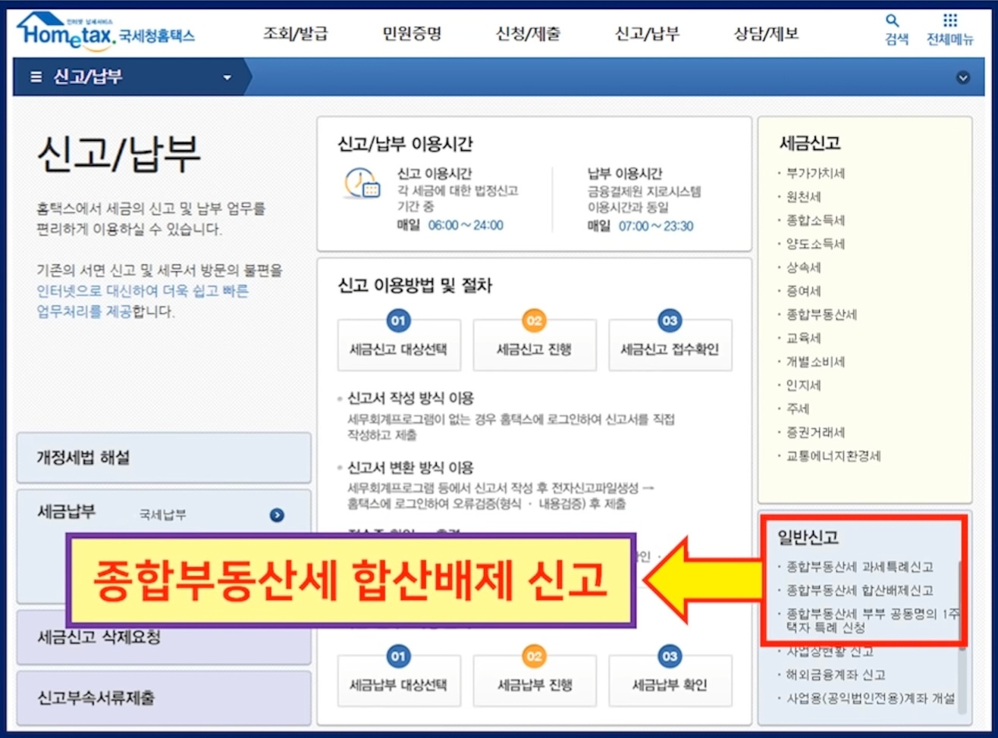Image resolution: width=998 pixels, height=738 pixels.
Task: Open 신고부속서류제출
Action: [x=164, y=698]
